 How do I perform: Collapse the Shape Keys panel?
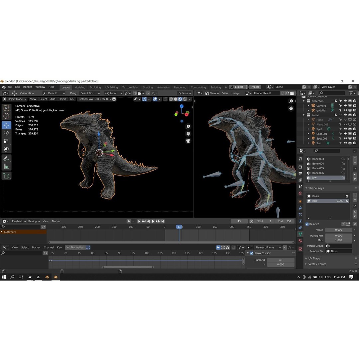(316, 188)
